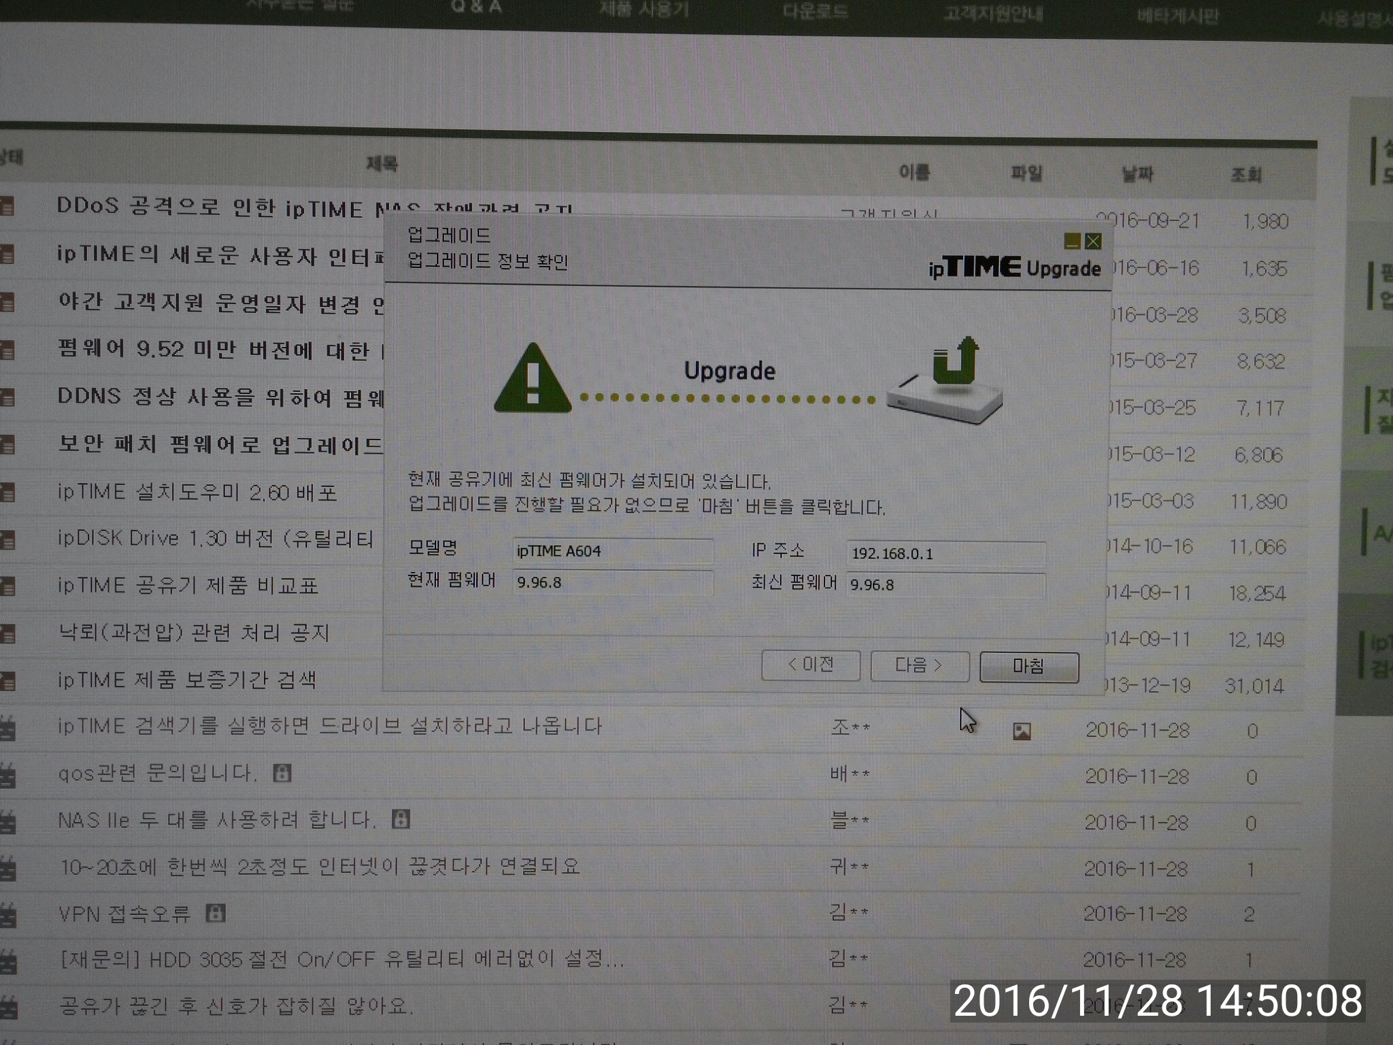Viewport: 1393px width, 1045px height.
Task: Click the warning triangle icon in dialog
Action: (533, 379)
